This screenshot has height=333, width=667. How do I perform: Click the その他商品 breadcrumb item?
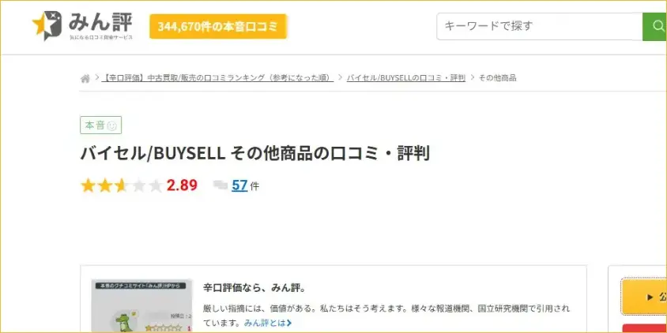tap(498, 78)
